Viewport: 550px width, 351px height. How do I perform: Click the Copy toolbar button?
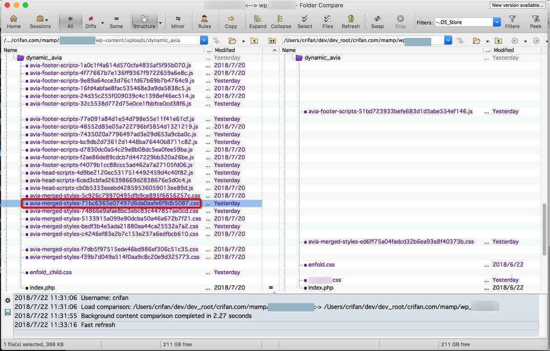[x=231, y=22]
